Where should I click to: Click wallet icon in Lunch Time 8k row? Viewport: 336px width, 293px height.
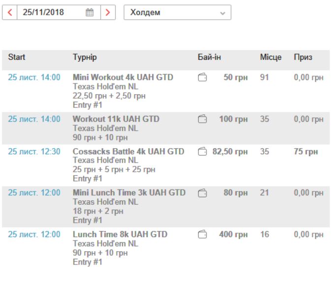tap(202, 234)
